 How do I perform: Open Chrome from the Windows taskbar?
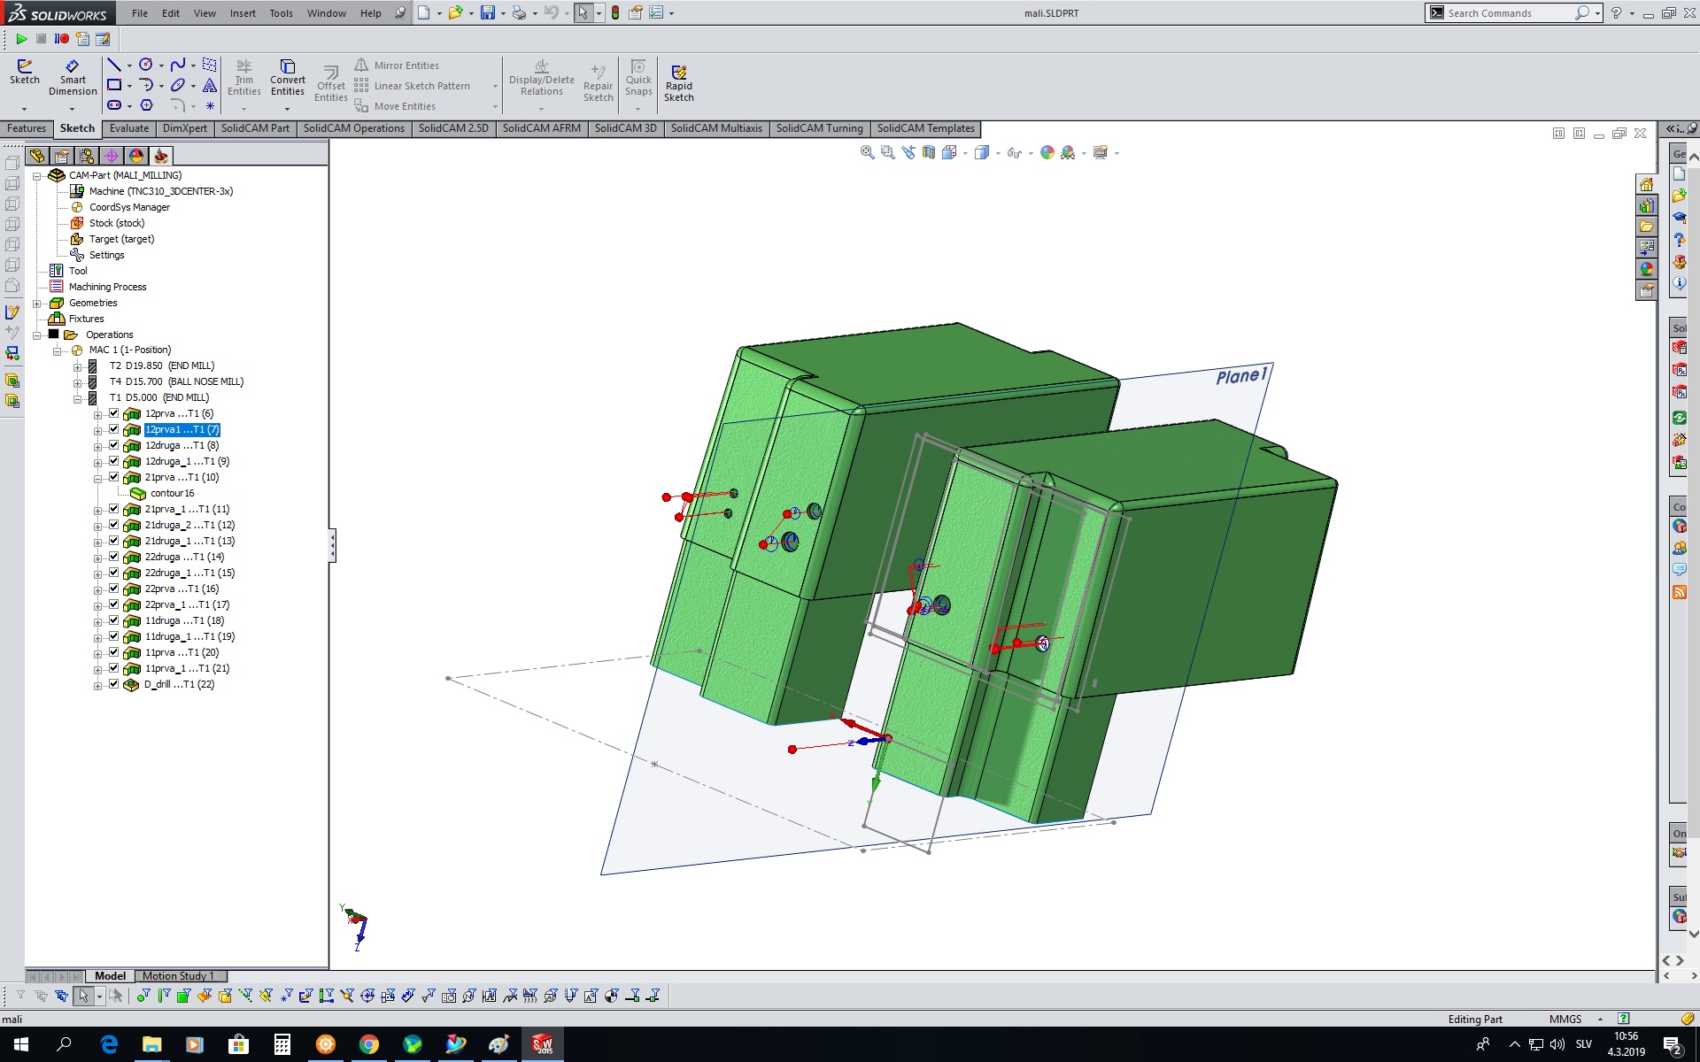click(x=368, y=1044)
